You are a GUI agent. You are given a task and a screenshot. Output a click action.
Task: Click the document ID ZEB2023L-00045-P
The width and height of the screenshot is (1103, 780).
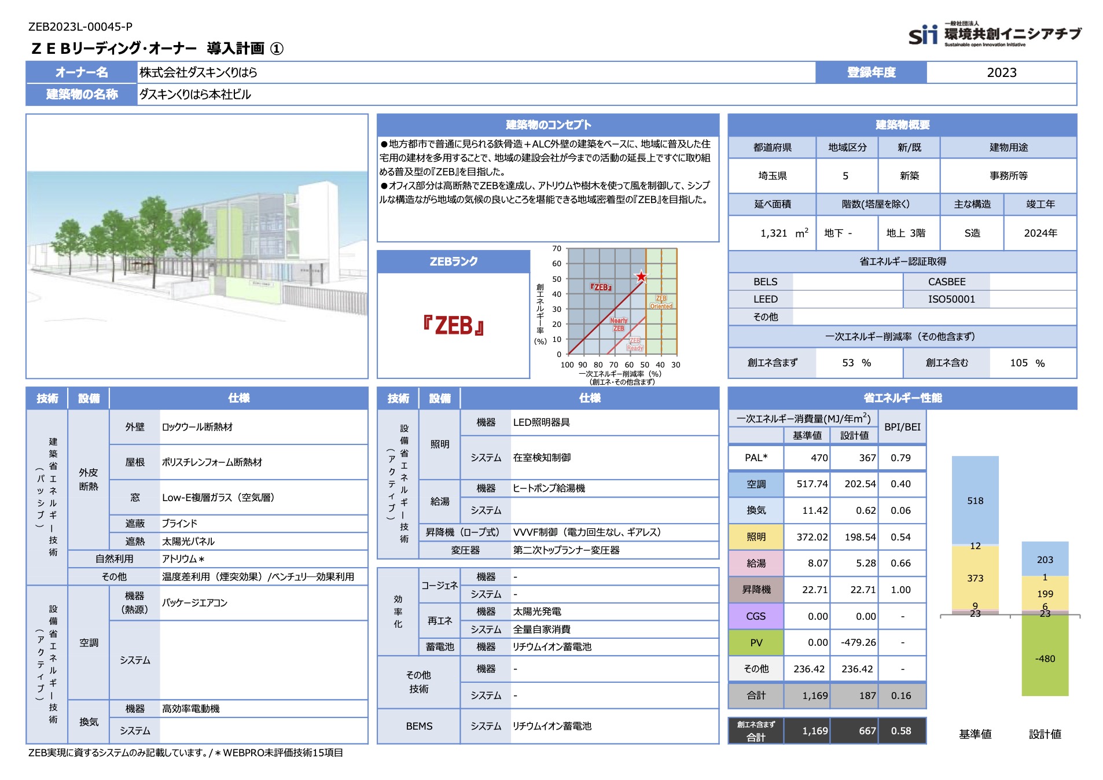pyautogui.click(x=80, y=27)
